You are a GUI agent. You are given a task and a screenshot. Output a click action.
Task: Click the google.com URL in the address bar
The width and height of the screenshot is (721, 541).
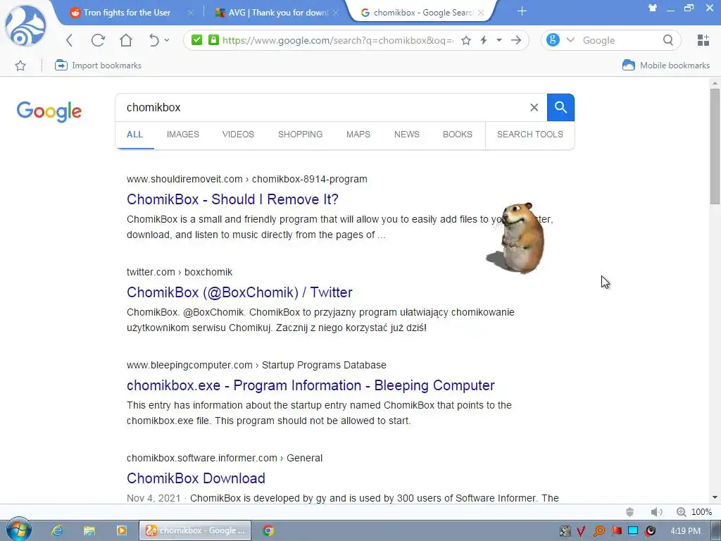pos(338,40)
